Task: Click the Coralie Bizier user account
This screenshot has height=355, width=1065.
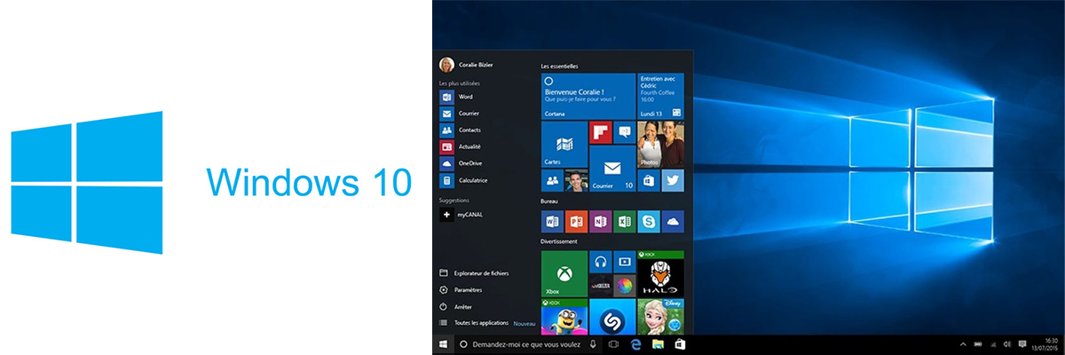Action: coord(468,65)
